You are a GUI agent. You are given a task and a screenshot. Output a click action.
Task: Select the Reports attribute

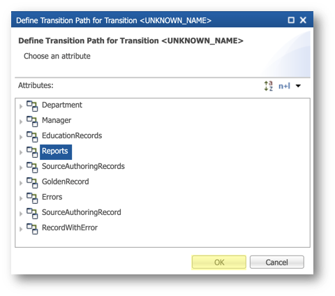56,152
